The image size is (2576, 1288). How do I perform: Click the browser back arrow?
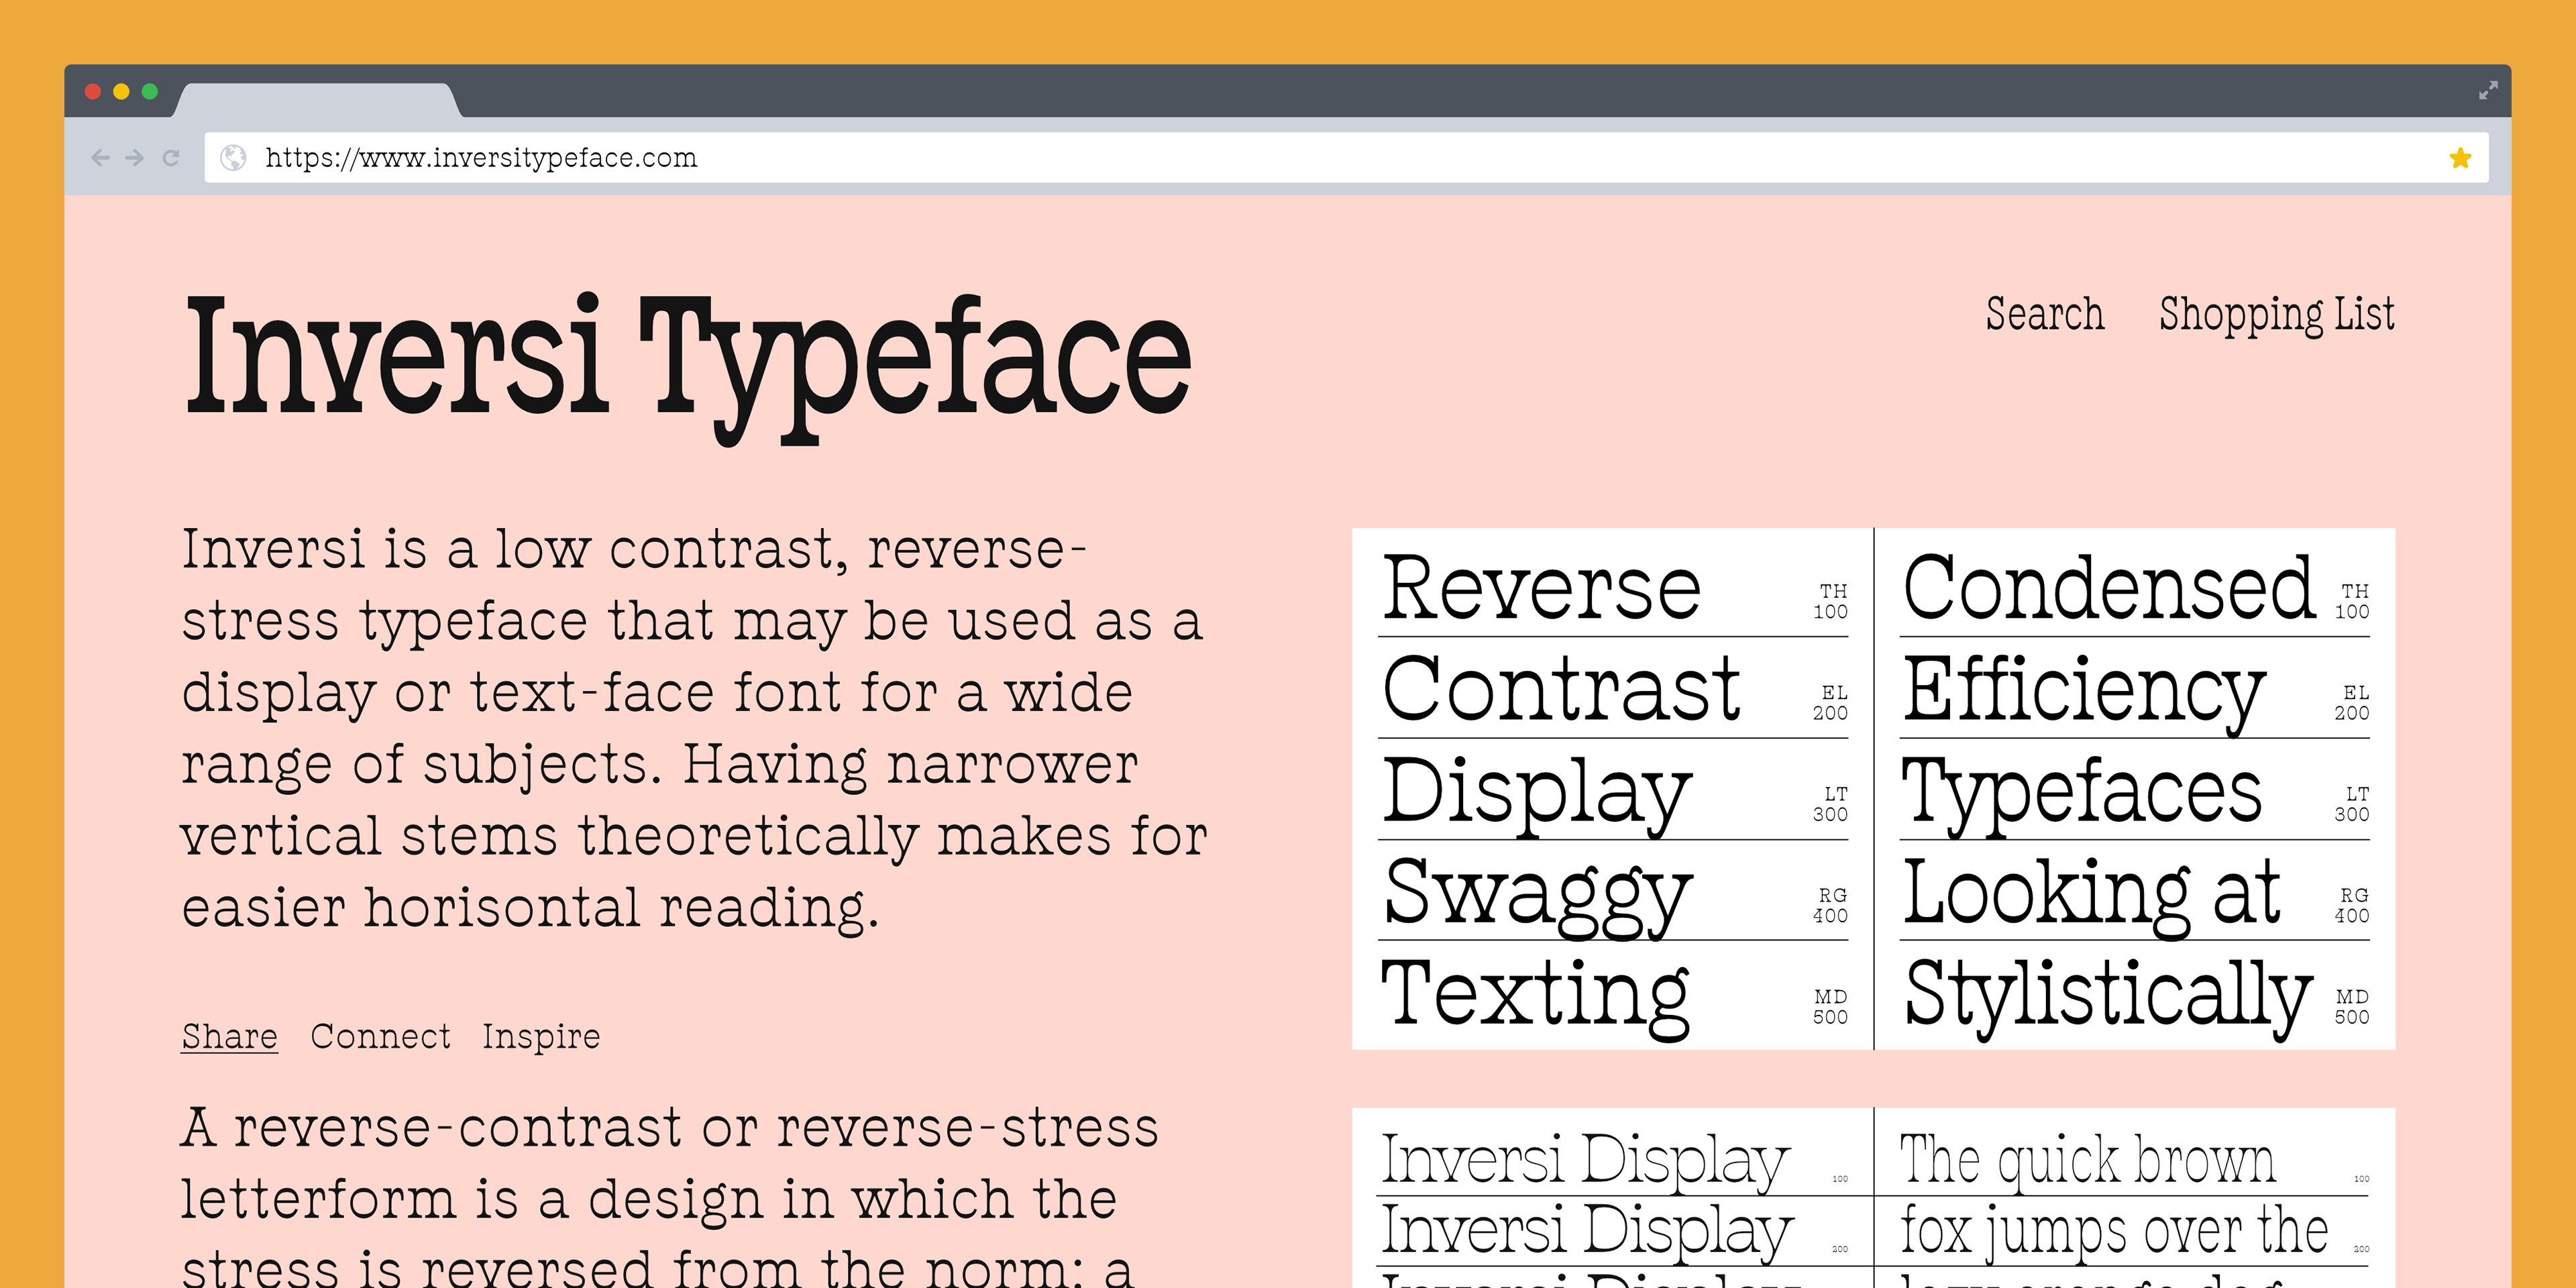click(100, 157)
